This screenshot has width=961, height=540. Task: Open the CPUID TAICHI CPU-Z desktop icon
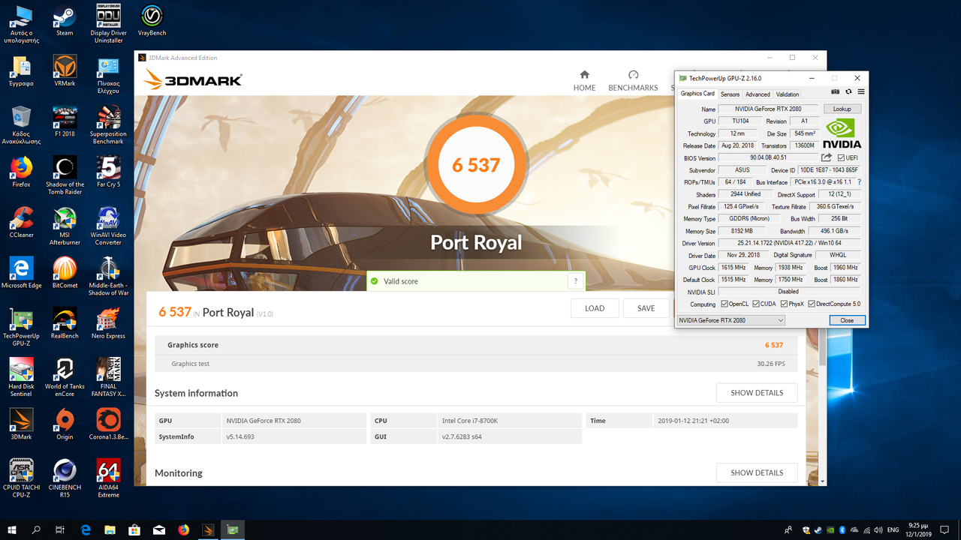[x=21, y=478]
